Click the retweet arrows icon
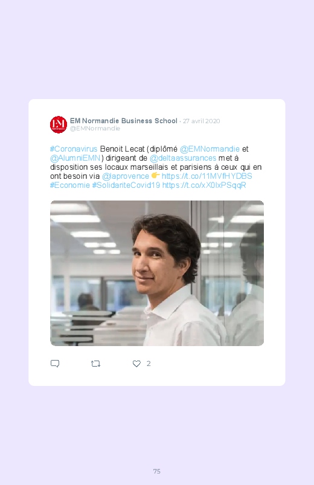The height and width of the screenshot is (485, 314). (x=95, y=364)
